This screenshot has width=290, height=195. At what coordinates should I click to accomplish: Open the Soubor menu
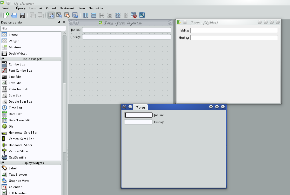(7, 8)
